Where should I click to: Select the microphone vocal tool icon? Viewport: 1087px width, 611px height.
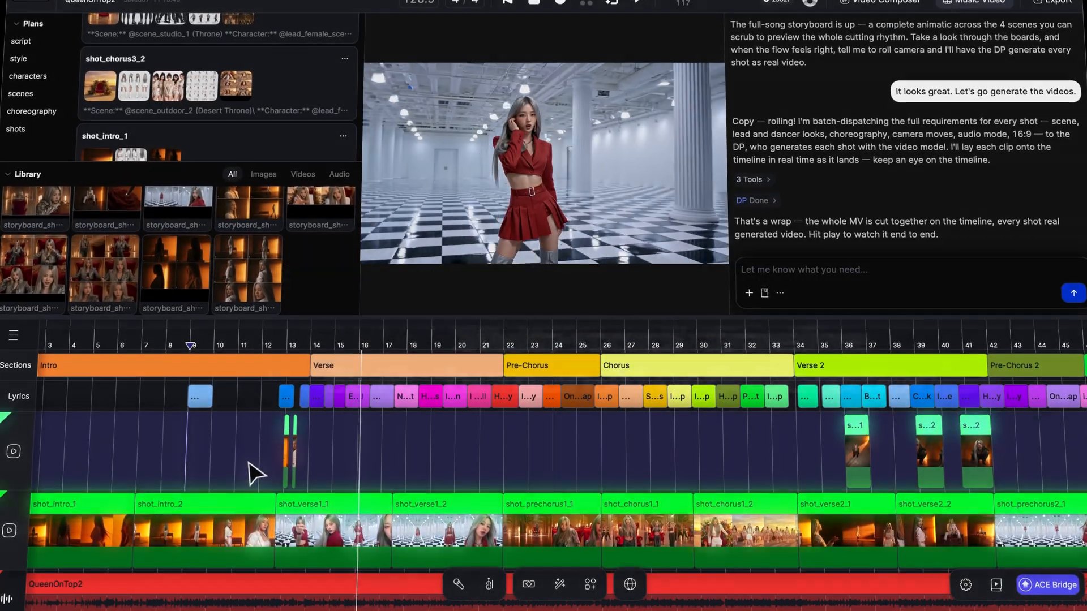[459, 584]
